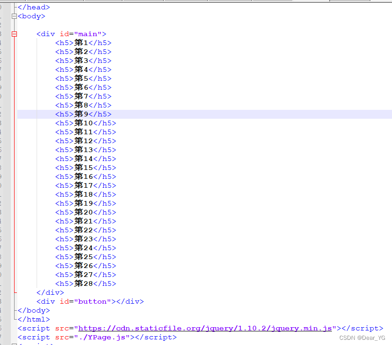Click the closing </head> tag
The width and height of the screenshot is (392, 345).
(x=34, y=7)
